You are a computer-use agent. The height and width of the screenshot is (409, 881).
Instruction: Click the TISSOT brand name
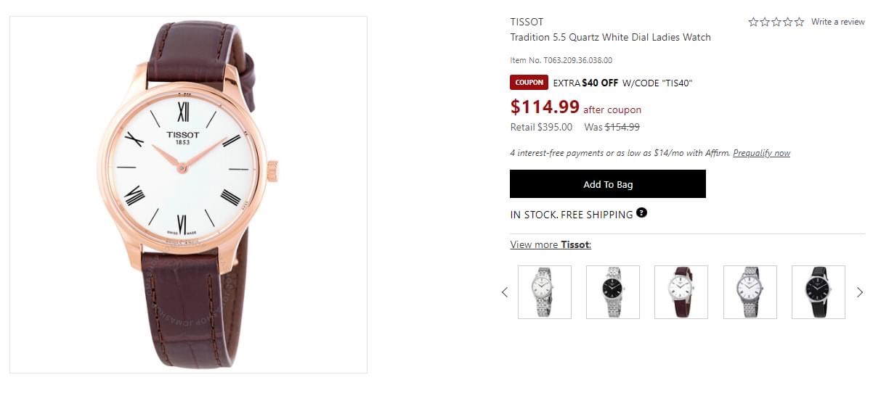[527, 22]
